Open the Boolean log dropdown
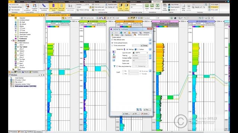Screen dimensions: 238x133 (140, 66)
